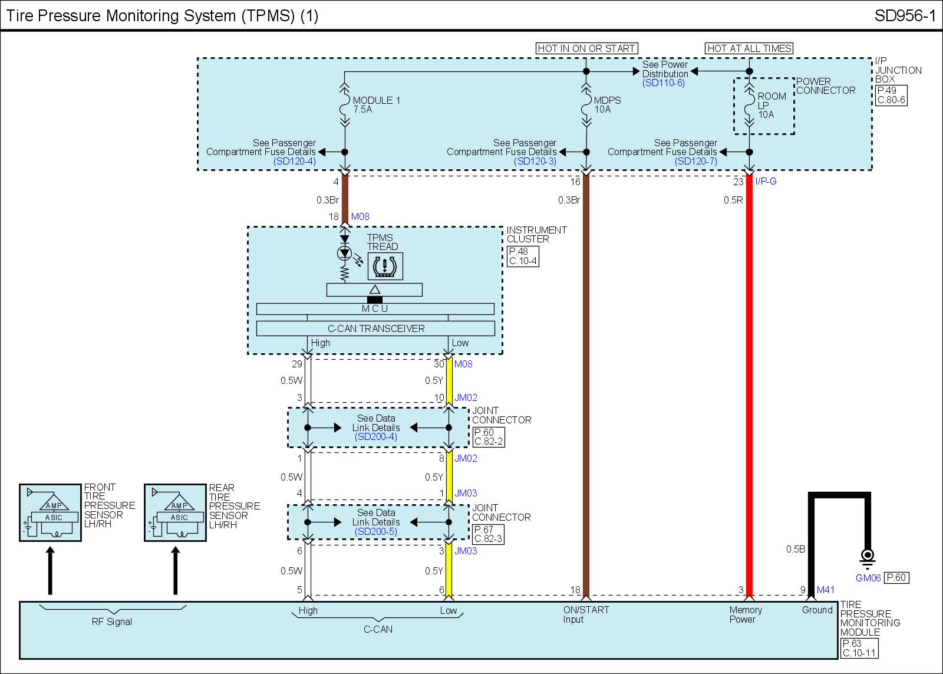Click the TPMS tread warning lamp icon

(385, 266)
